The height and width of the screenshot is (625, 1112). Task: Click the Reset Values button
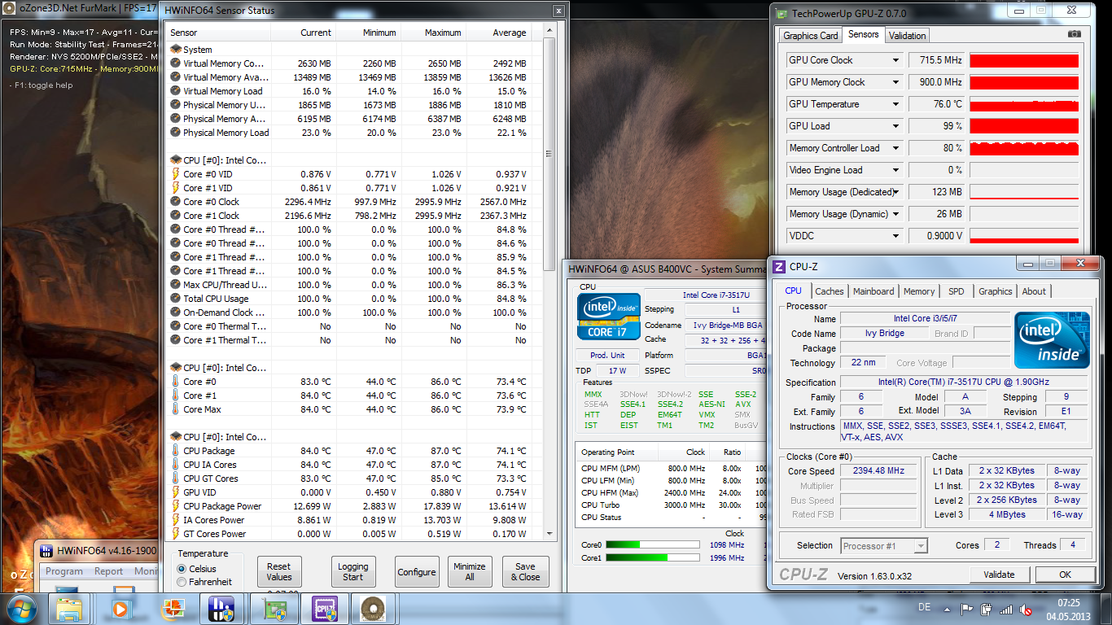coord(278,571)
